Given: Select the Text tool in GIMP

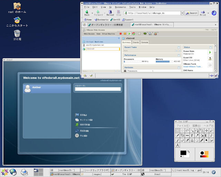Looking at the screenshot, I should (192, 136).
